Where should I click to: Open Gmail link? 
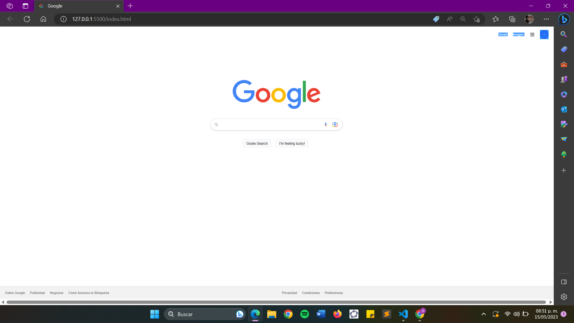(503, 34)
